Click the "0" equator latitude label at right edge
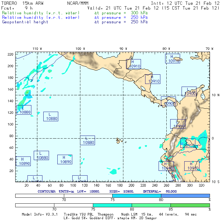 213,138
